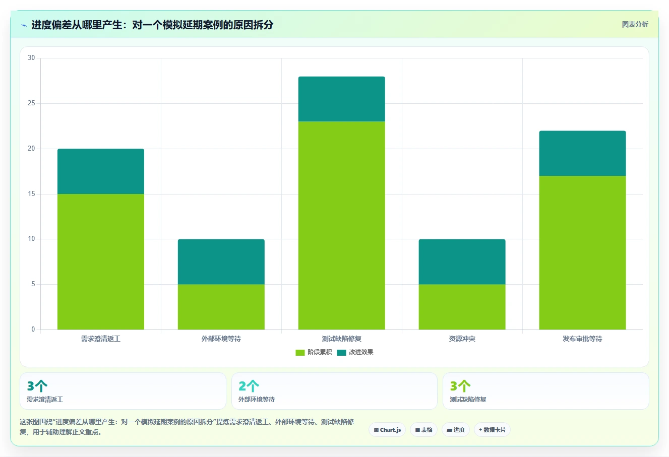Click the chart title 进度偏差从哪里产生

pos(152,25)
